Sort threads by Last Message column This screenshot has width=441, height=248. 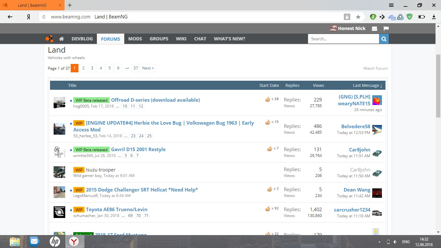tap(367, 85)
